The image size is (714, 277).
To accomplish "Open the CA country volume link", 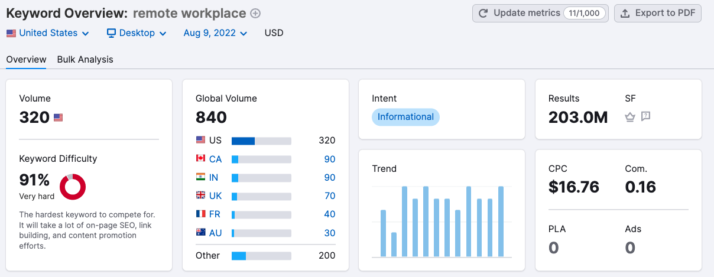I will click(215, 159).
